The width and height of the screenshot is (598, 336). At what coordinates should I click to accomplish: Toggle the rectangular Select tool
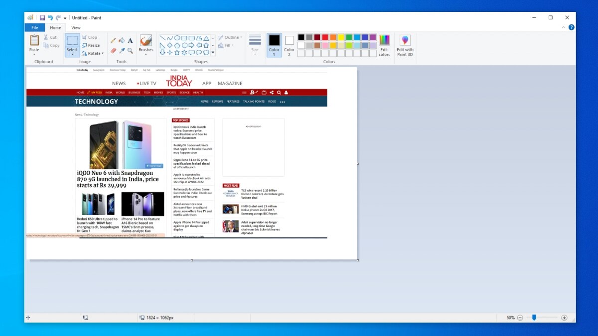click(72, 40)
